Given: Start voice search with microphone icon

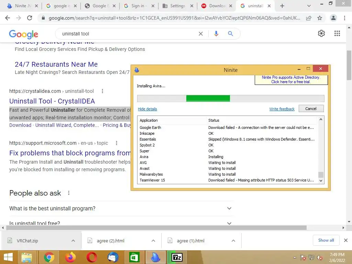Looking at the screenshot, I should click(216, 34).
